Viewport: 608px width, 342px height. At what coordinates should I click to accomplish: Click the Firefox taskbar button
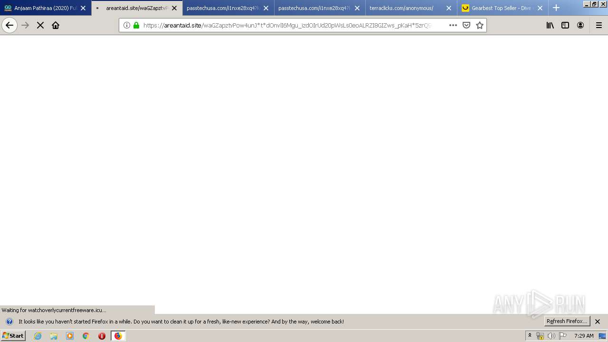pyautogui.click(x=118, y=336)
